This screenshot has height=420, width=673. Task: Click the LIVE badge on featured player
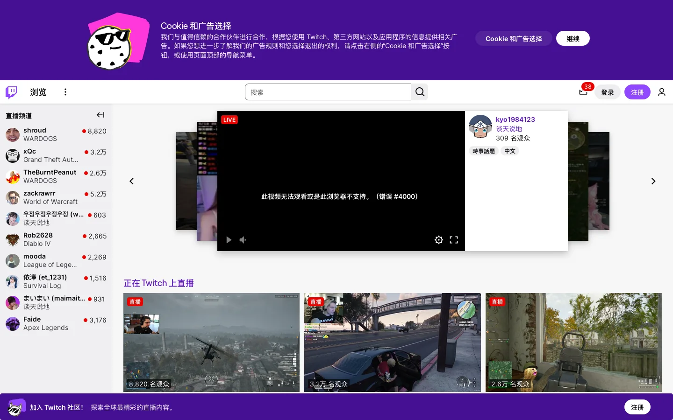click(x=229, y=119)
